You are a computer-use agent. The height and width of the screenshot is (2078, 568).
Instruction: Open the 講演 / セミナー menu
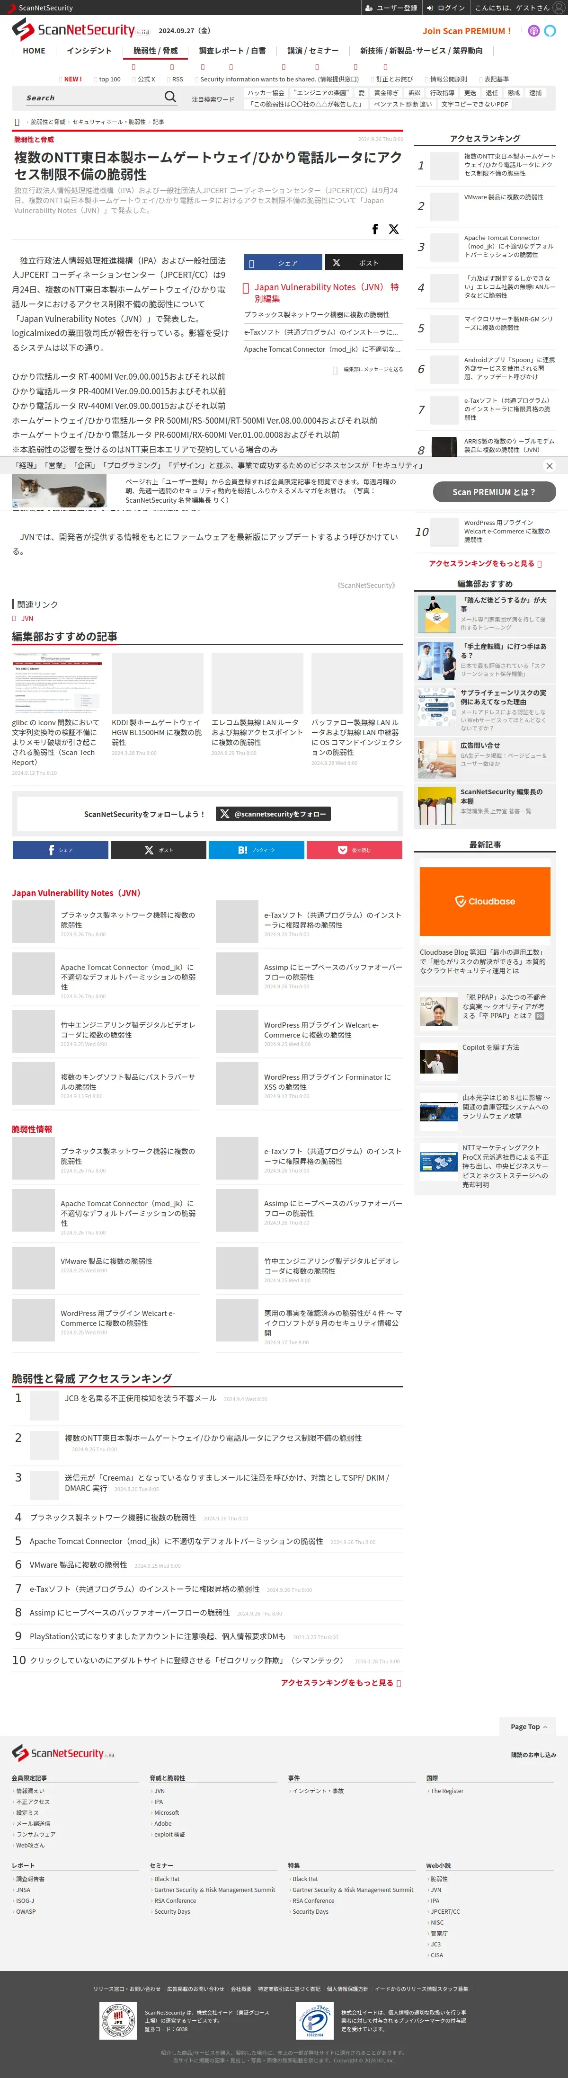click(313, 50)
